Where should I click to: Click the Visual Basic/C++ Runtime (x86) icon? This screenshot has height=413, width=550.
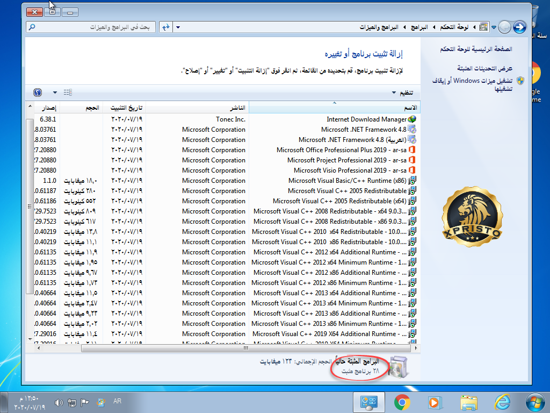(x=412, y=181)
